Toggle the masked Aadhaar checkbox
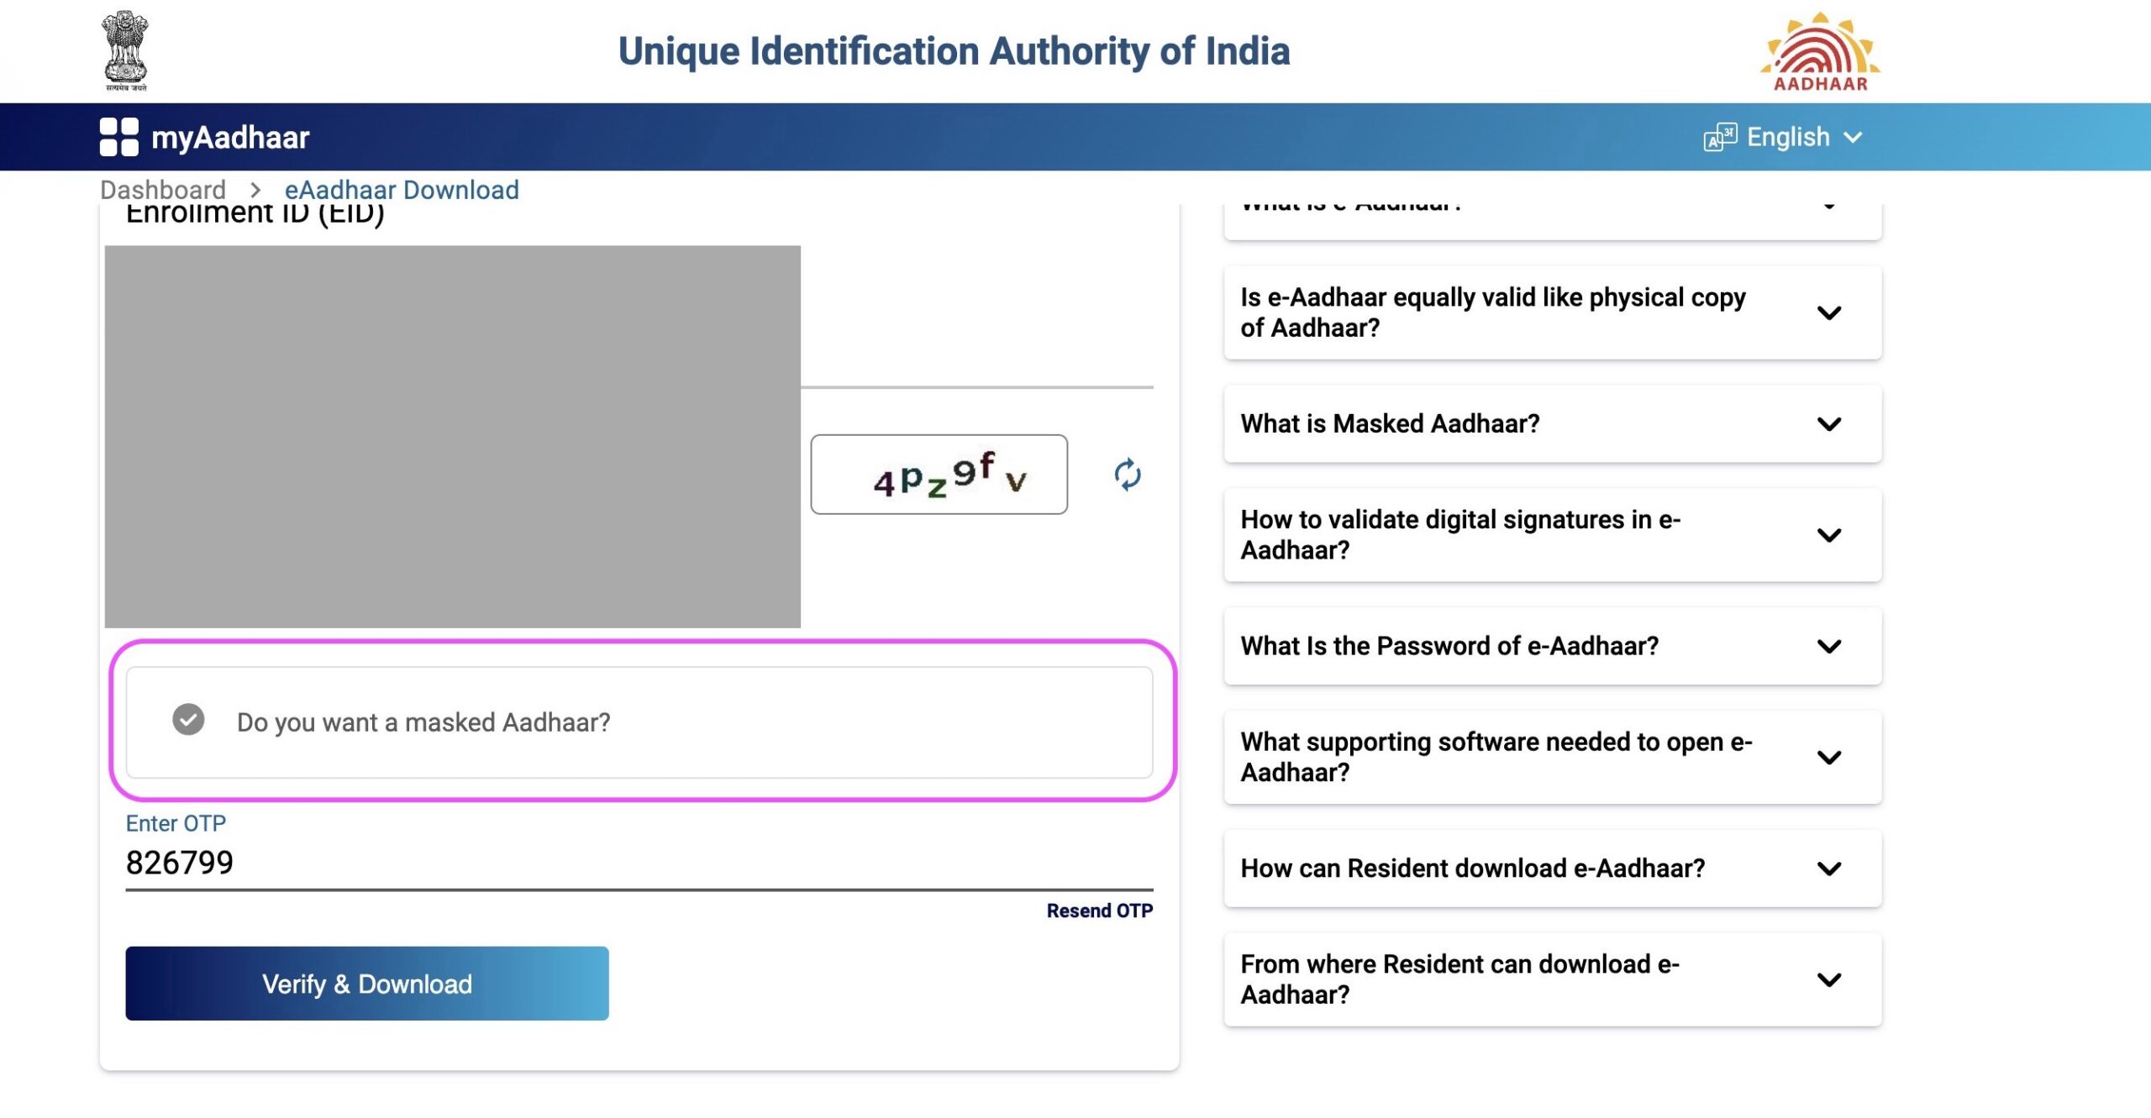The width and height of the screenshot is (2151, 1118). coord(187,722)
